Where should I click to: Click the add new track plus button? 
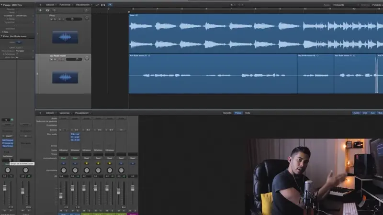pyautogui.click(x=40, y=10)
